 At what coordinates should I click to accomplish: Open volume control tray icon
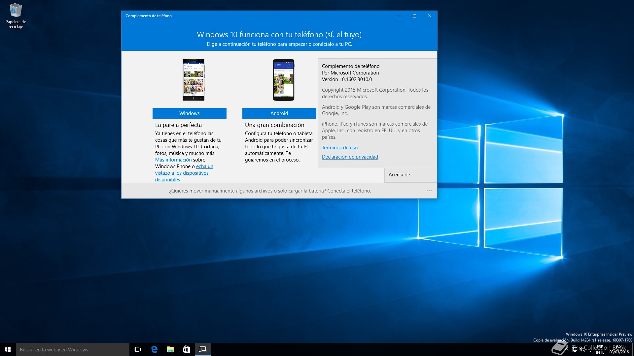582,349
